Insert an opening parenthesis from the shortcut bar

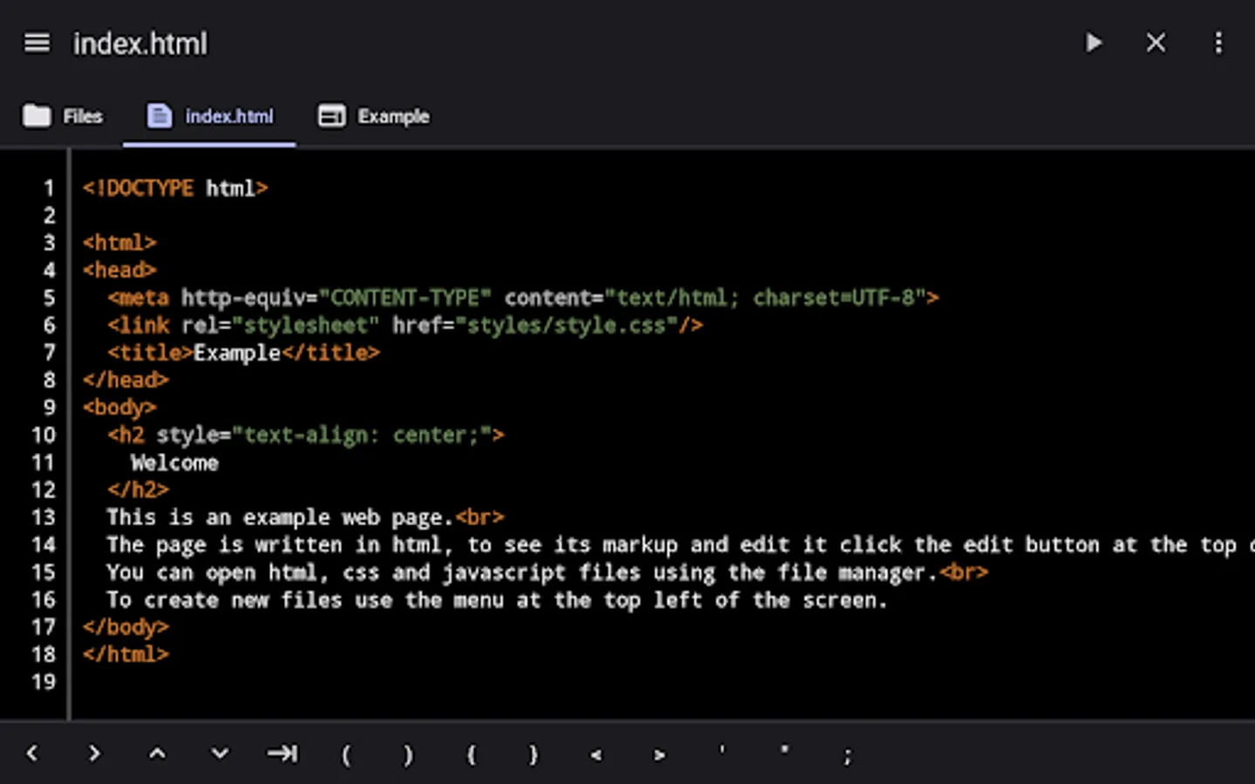[x=346, y=754]
